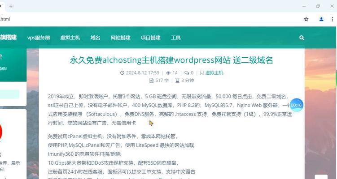Viewport: 337px width, 179px height.
Task: Go to the 项目搭建 section
Action: click(x=150, y=38)
